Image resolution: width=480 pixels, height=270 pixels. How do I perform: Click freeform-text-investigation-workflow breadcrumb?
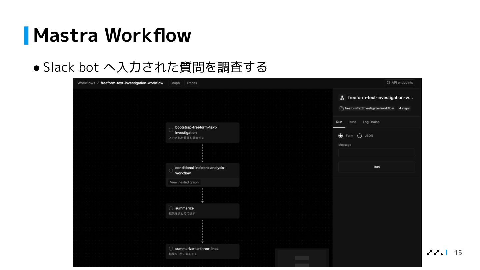(132, 83)
